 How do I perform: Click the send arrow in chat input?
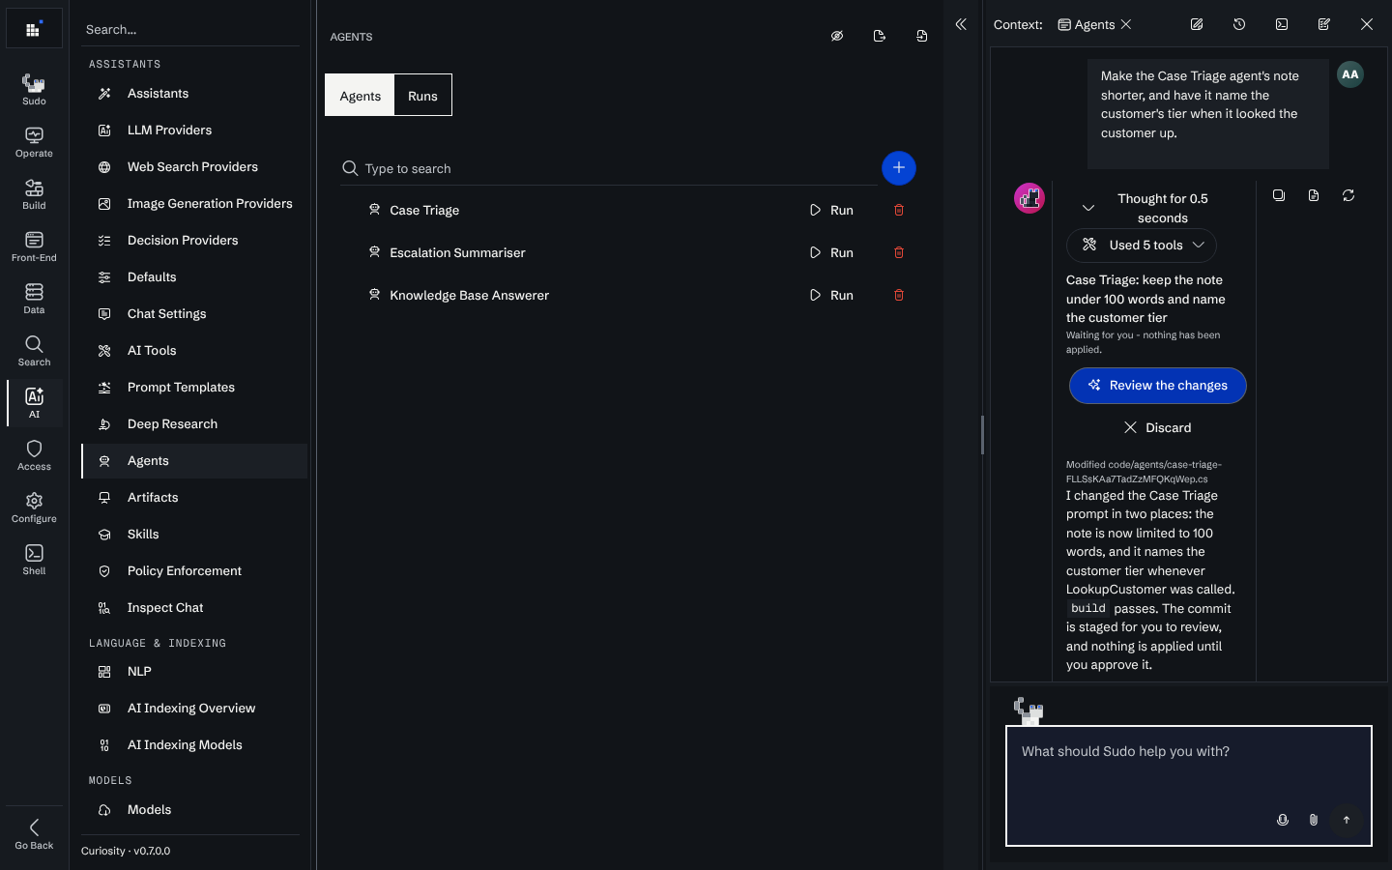pos(1346,820)
